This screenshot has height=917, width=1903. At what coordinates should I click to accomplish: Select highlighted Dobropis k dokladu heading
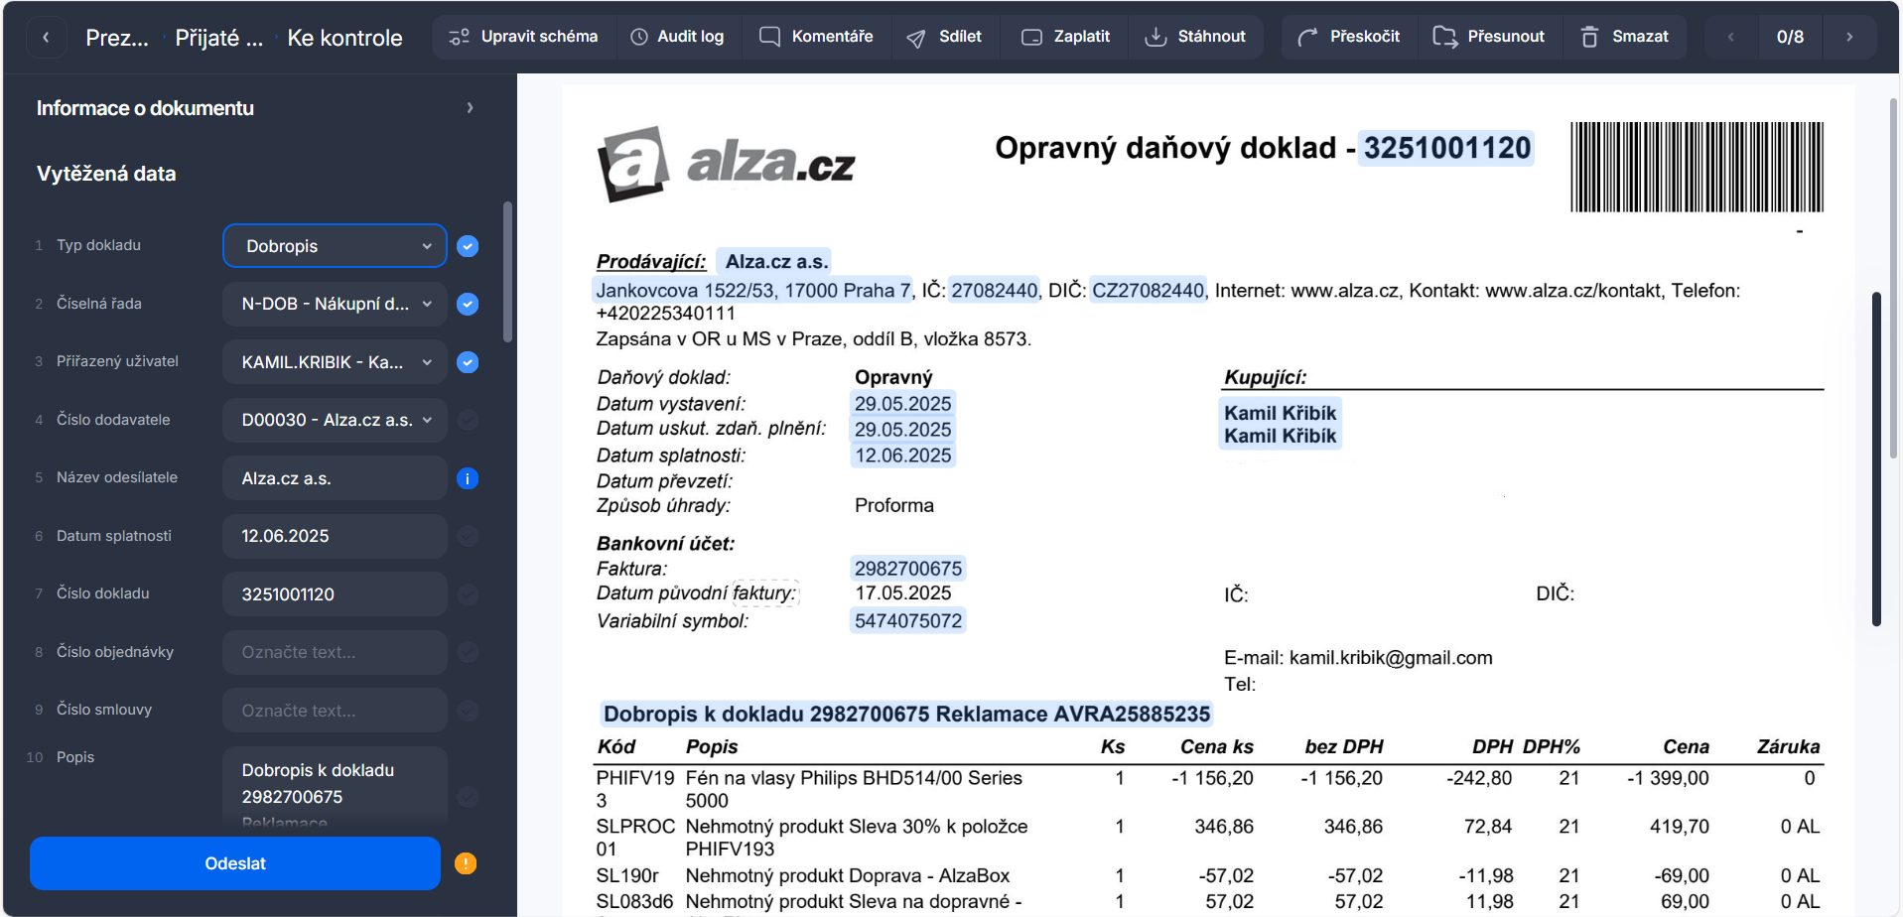tap(906, 714)
